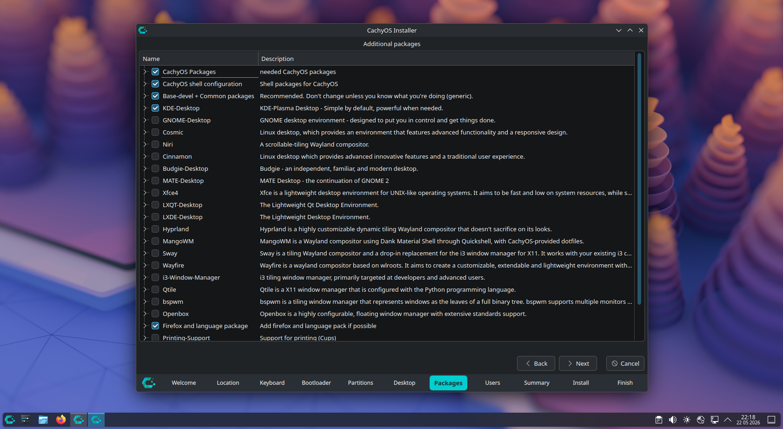Click the Back button
Screen dimensions: 783x429
[x=536, y=363]
